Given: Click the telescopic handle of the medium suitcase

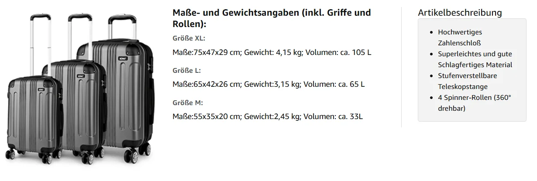Looking at the screenshot, I should click(81, 37).
